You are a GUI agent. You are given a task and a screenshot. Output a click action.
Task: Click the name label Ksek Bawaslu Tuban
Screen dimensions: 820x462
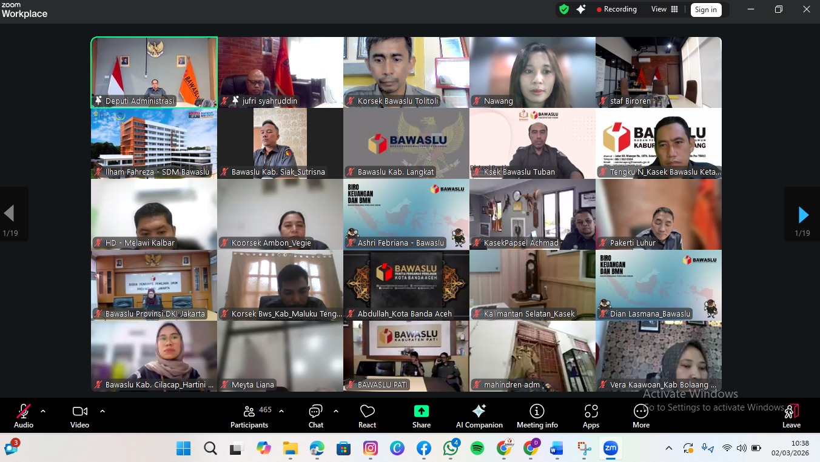(519, 172)
